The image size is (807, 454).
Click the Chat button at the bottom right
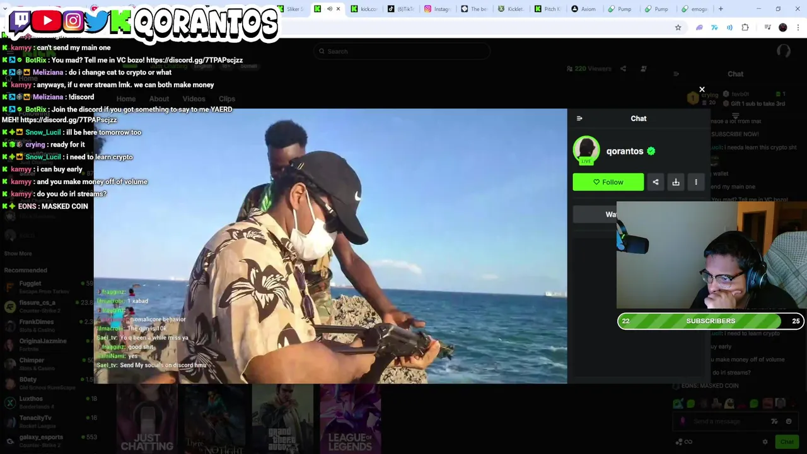point(786,442)
